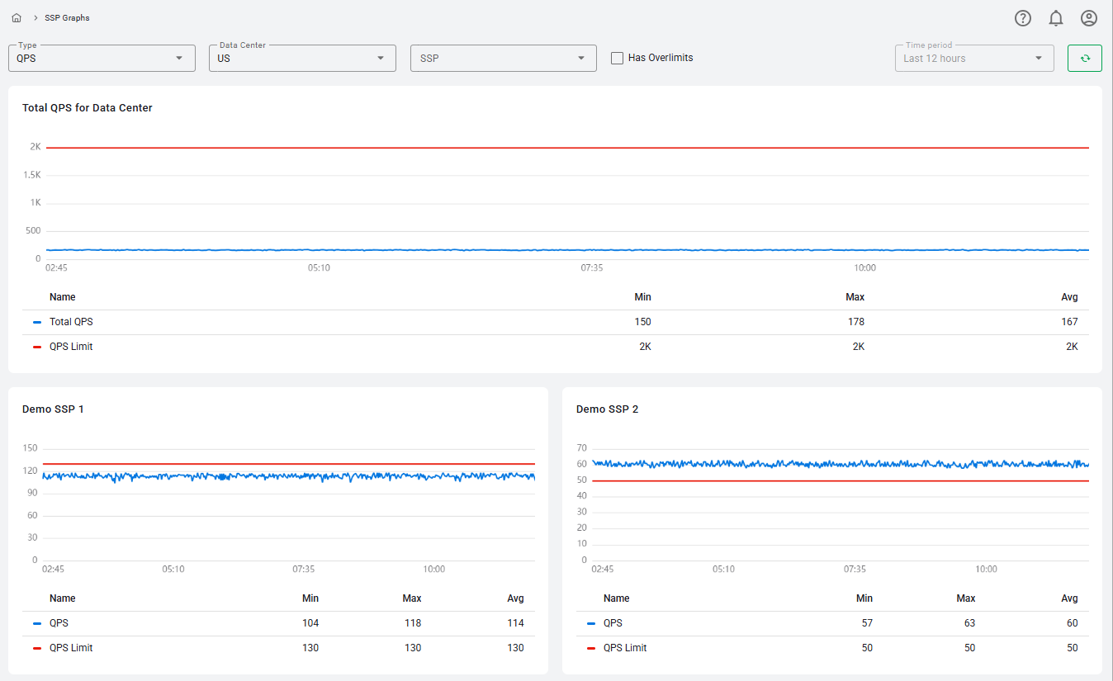Click the home icon in breadcrumb
The height and width of the screenshot is (681, 1113).
(x=17, y=17)
